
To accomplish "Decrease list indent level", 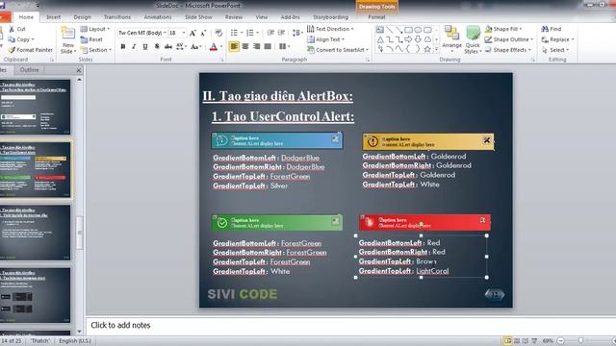I will pos(270,33).
